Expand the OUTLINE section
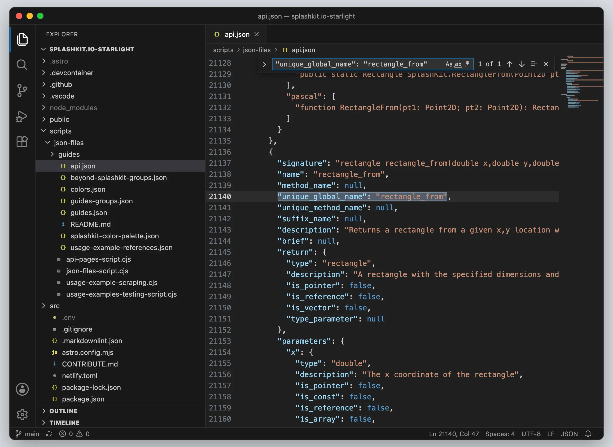 121,411
